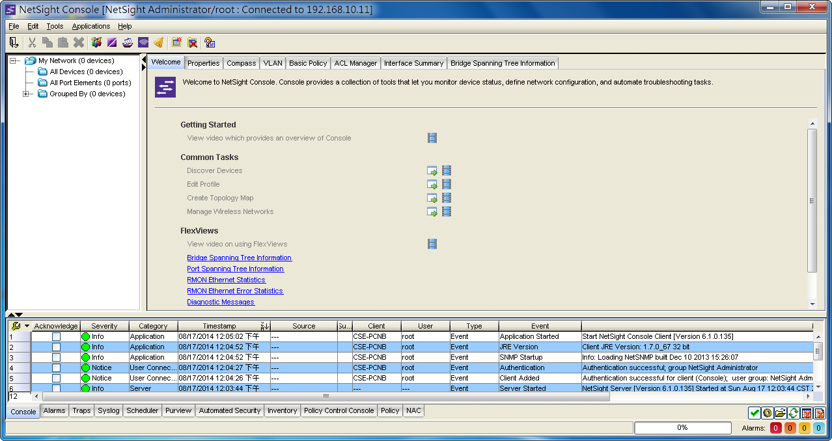832x441 pixels.
Task: Launch Discover Devices via its arrow icon
Action: [x=432, y=170]
